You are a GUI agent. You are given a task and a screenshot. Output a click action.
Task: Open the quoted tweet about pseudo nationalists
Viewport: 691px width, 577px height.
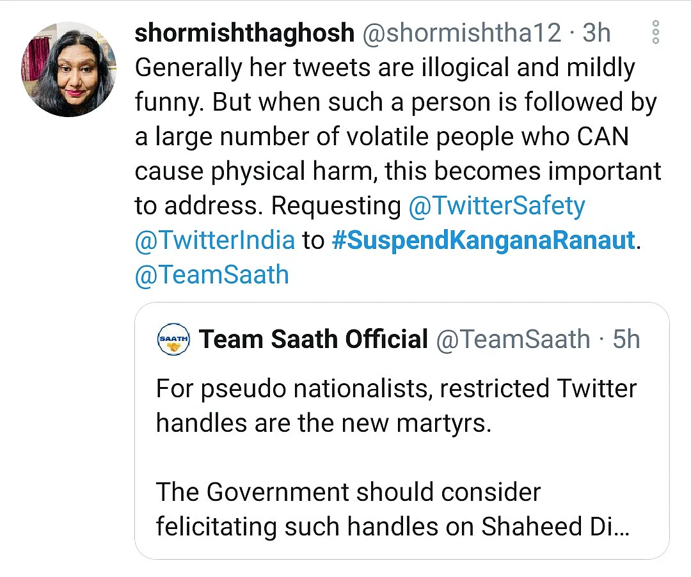402,431
